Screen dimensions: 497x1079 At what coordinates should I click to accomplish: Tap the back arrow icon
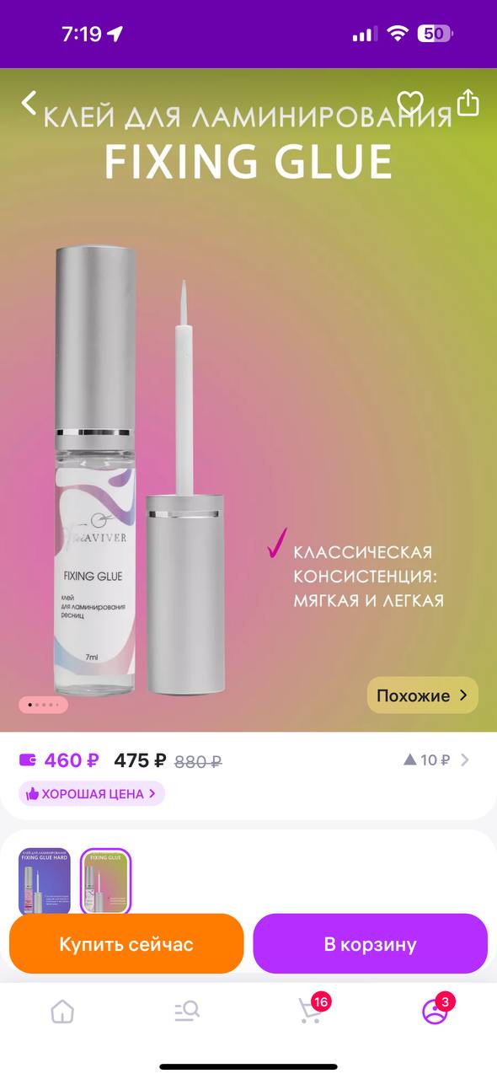(29, 103)
